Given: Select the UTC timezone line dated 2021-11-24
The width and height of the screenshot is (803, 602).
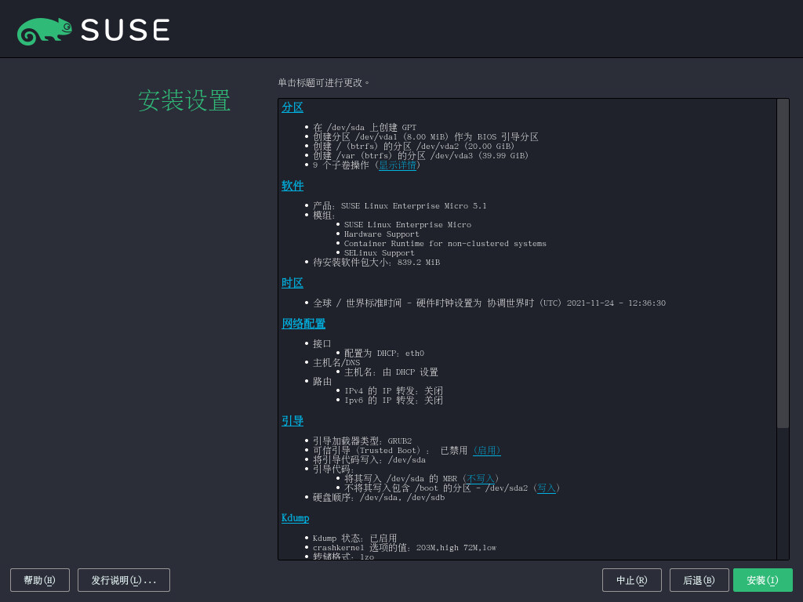Looking at the screenshot, I should tap(489, 303).
